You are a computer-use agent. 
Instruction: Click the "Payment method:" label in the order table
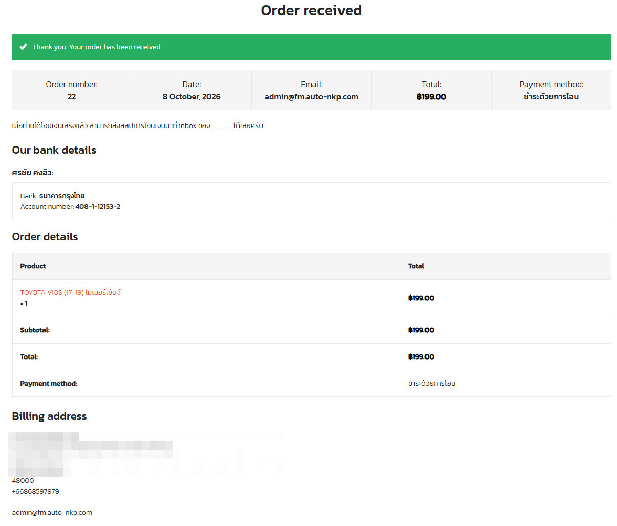point(49,384)
